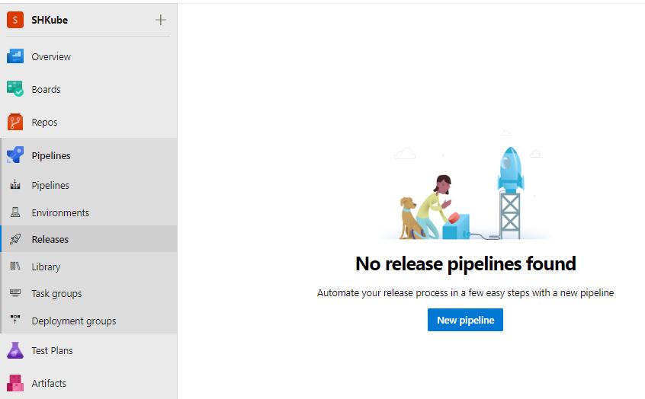Screen dimensions: 645x399
Task: Click the New pipeline button
Action: [465, 320]
